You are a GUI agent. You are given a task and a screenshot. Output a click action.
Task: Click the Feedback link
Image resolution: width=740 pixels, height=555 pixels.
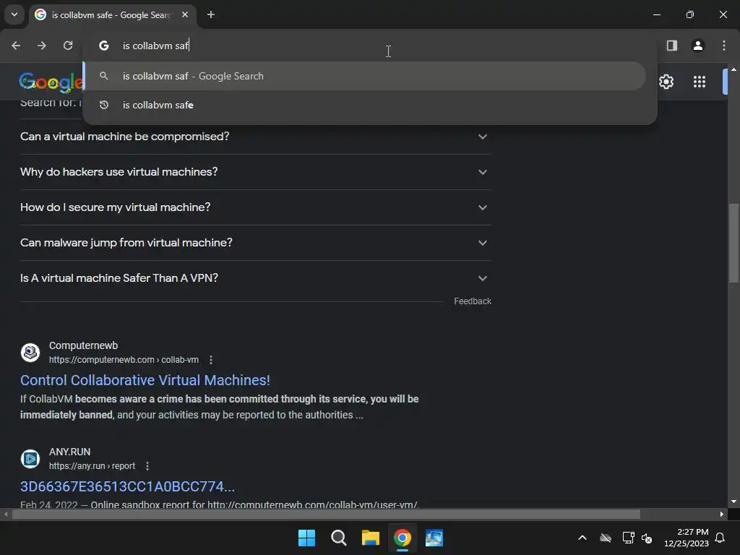pos(473,301)
